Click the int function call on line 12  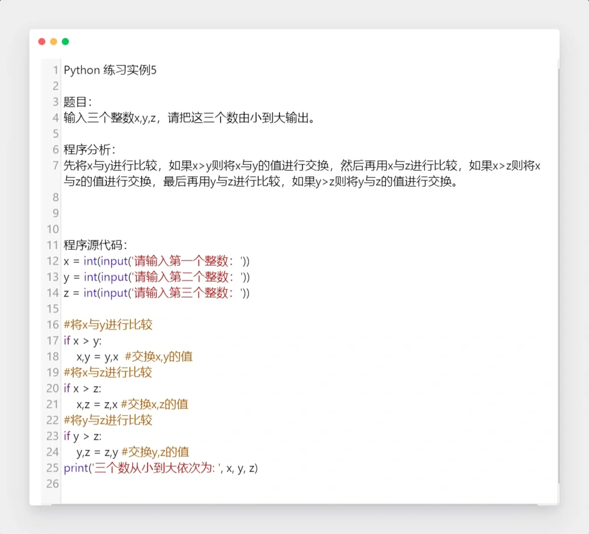[x=91, y=261]
